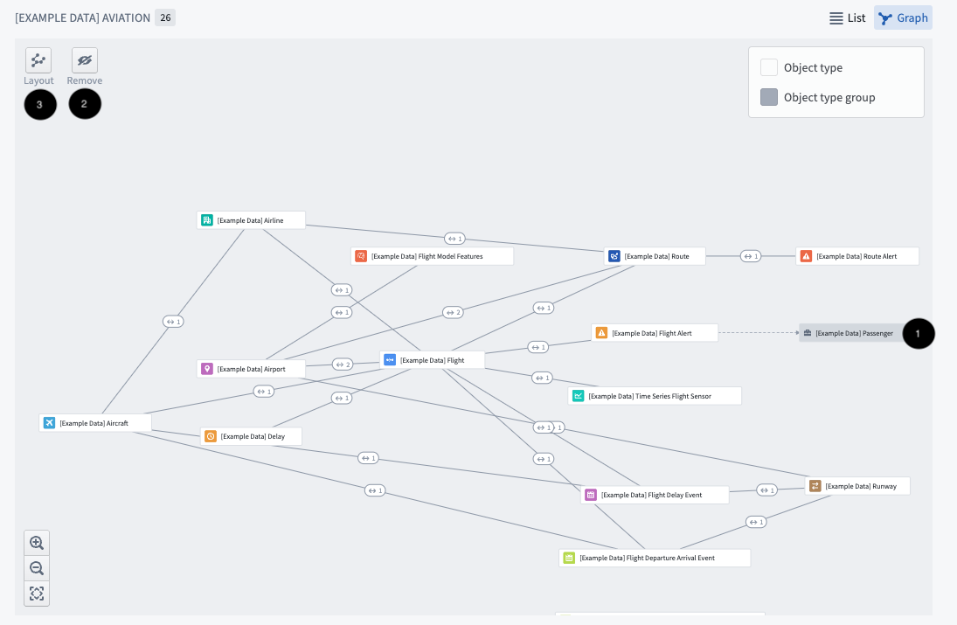
Task: Click the edge badge between Route and Route Alert
Action: [750, 256]
